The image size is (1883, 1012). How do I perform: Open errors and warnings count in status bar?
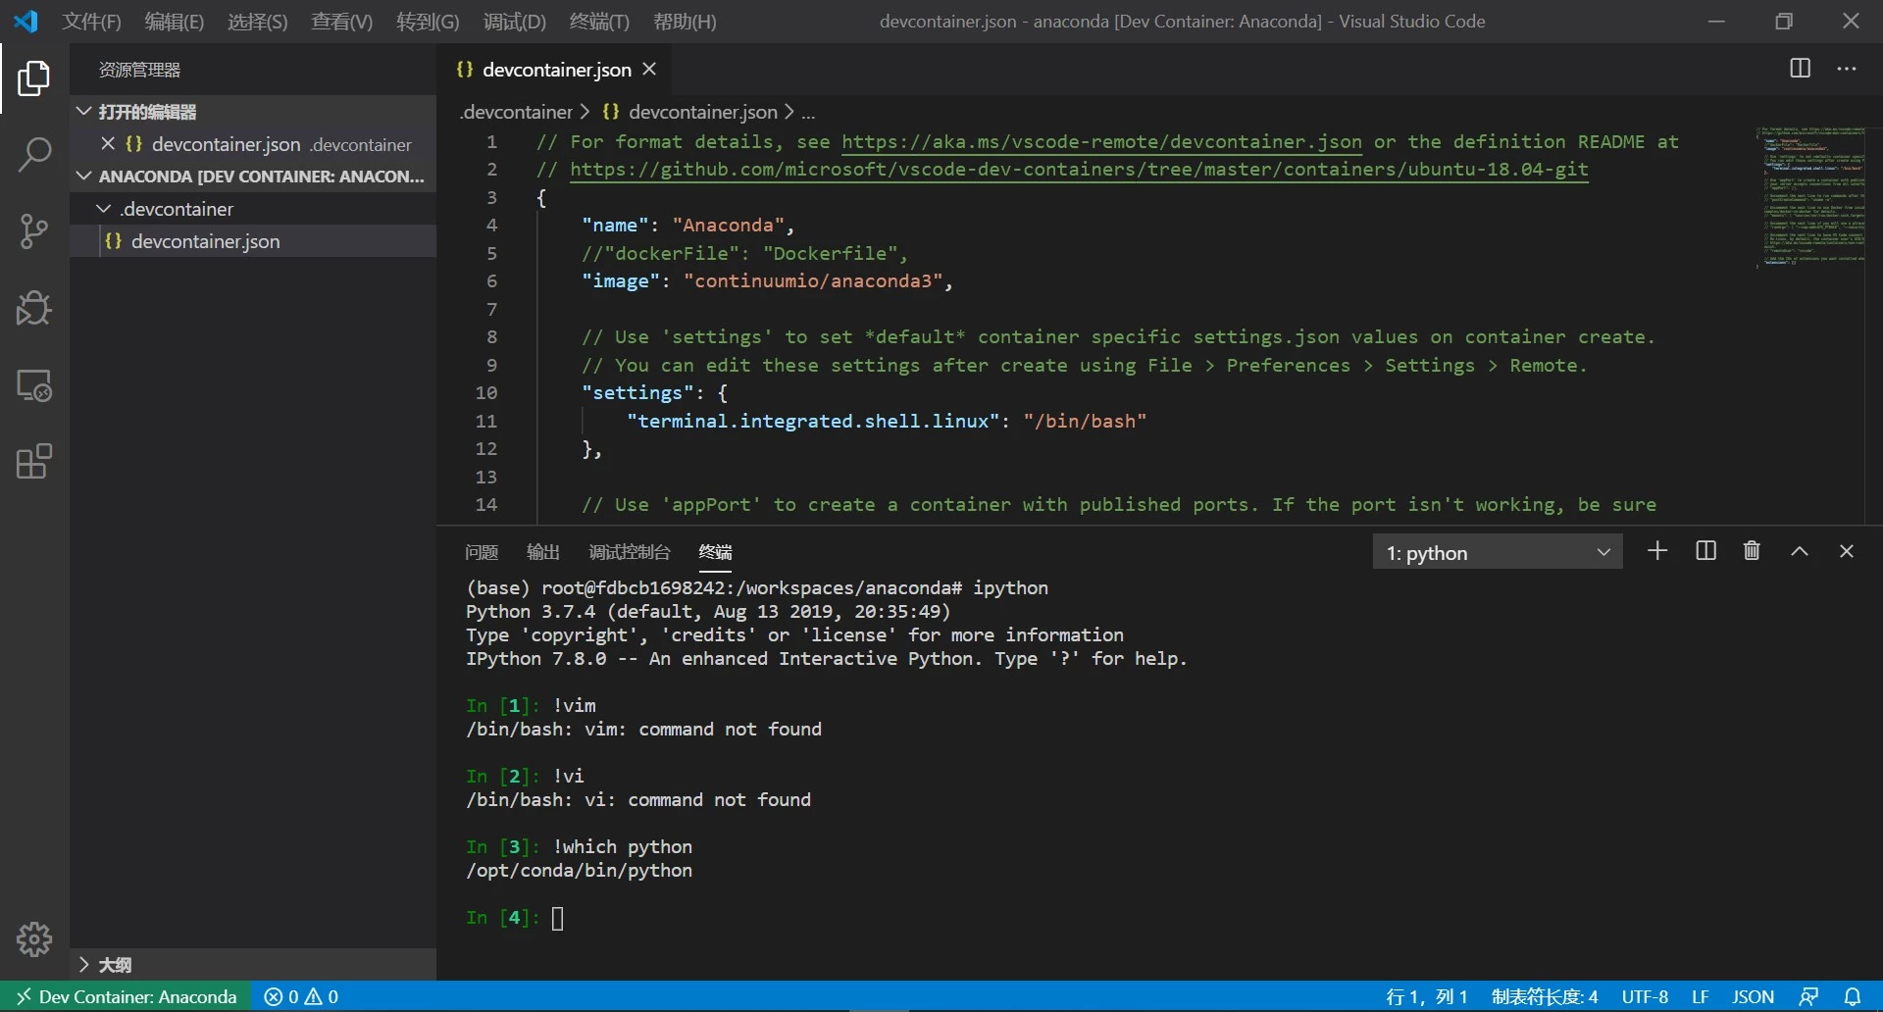[301, 996]
